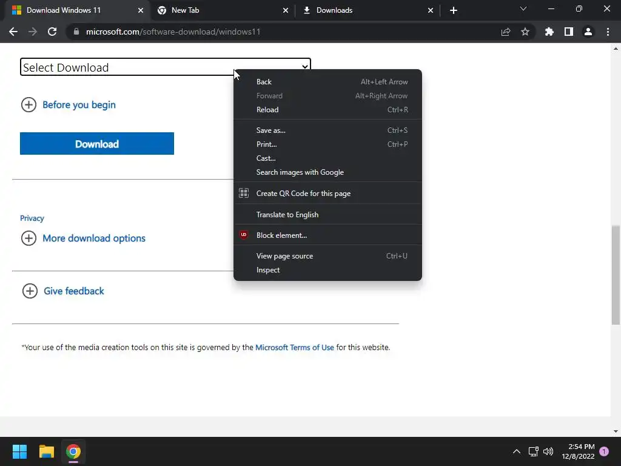Select Translate to English
The width and height of the screenshot is (621, 466).
click(327, 214)
